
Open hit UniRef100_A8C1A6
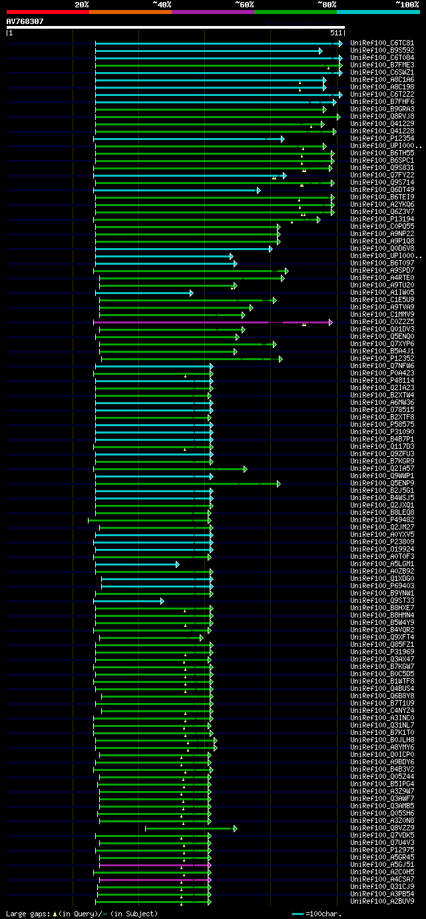(382, 80)
